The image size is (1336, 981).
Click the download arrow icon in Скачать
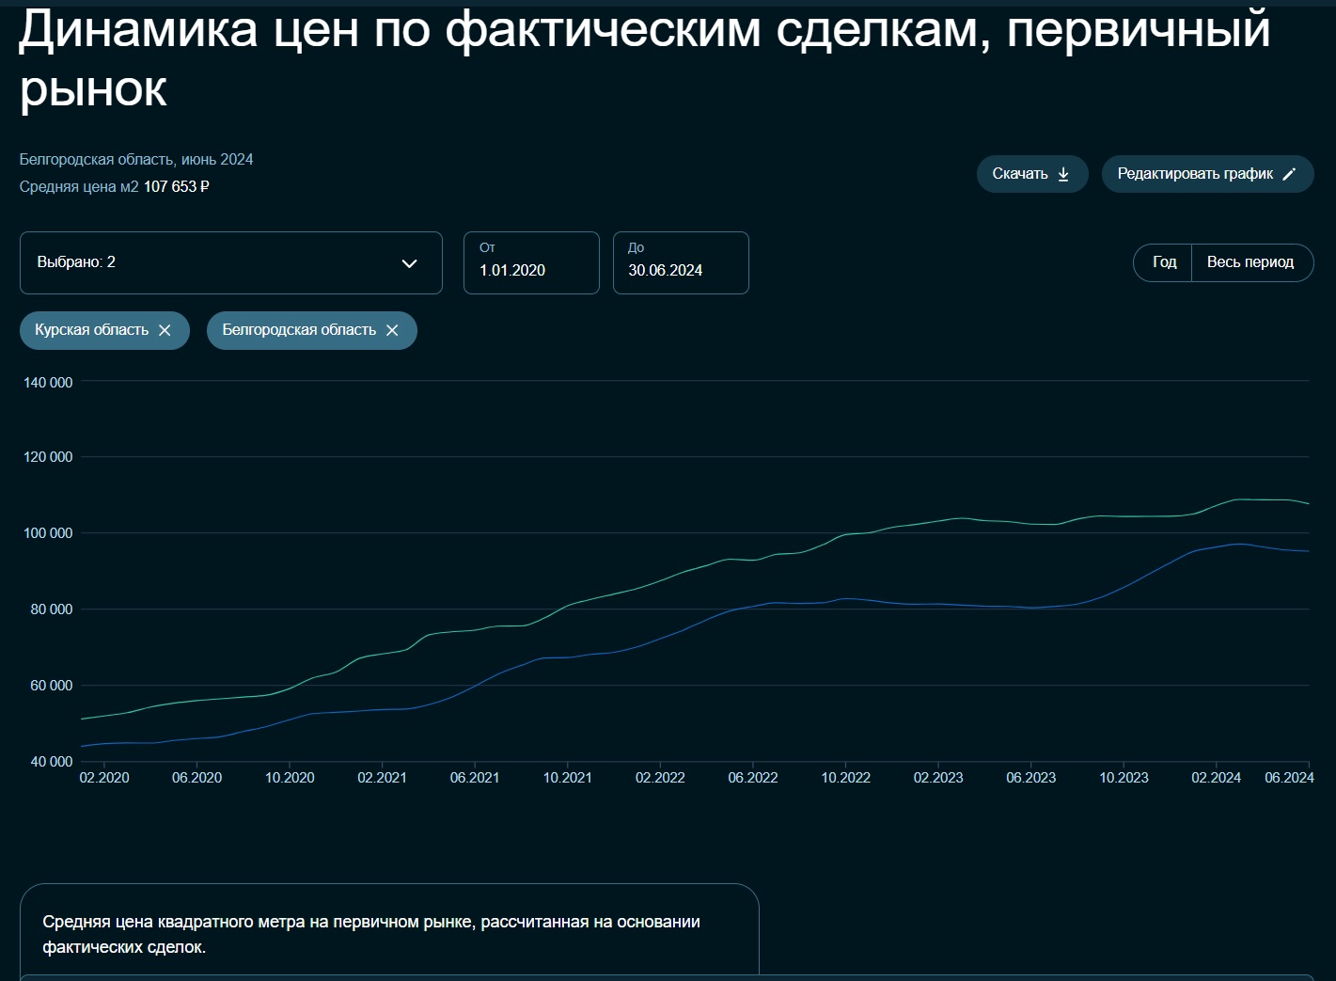1063,174
